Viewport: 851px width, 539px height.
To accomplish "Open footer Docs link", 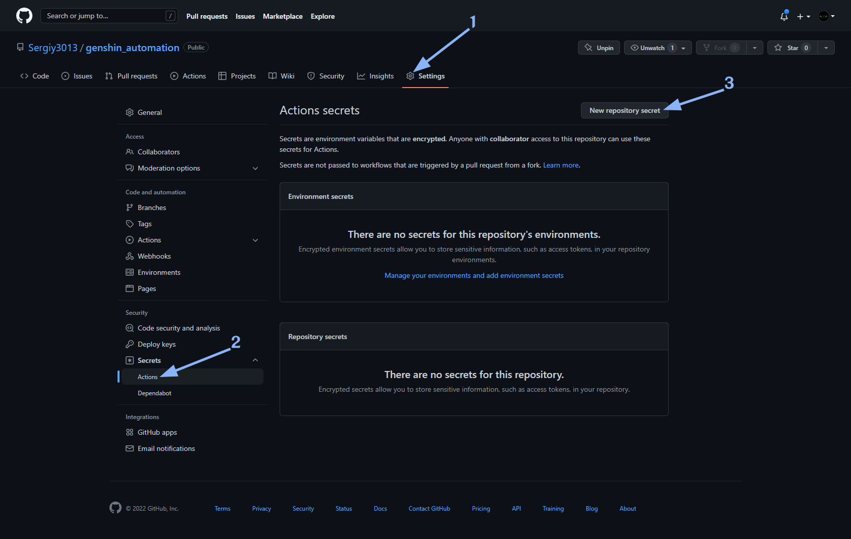I will coord(380,509).
